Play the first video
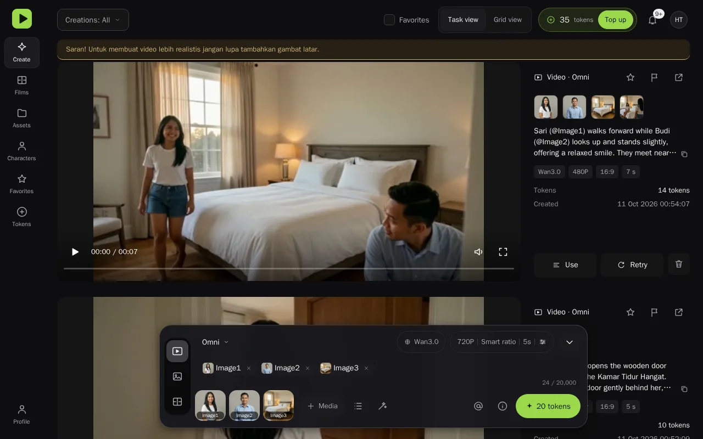 tap(75, 252)
